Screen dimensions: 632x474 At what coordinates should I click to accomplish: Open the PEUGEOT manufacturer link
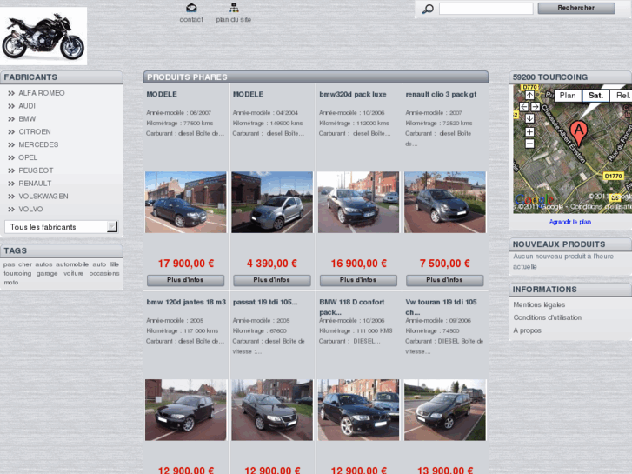36,170
